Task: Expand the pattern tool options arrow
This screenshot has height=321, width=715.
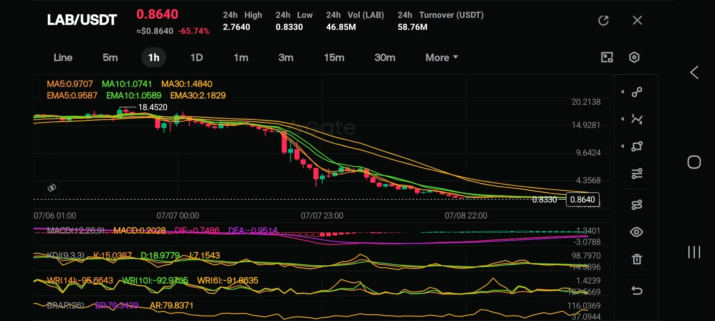Action: tap(622, 119)
